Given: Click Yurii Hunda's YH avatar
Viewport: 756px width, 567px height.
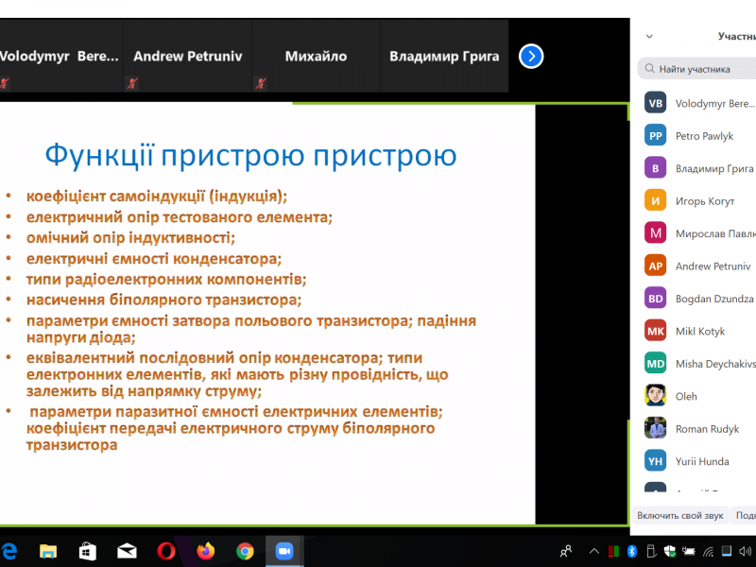Looking at the screenshot, I should pos(656,461).
